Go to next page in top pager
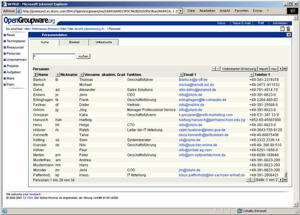The height and width of the screenshot is (215, 300). tap(280, 69)
